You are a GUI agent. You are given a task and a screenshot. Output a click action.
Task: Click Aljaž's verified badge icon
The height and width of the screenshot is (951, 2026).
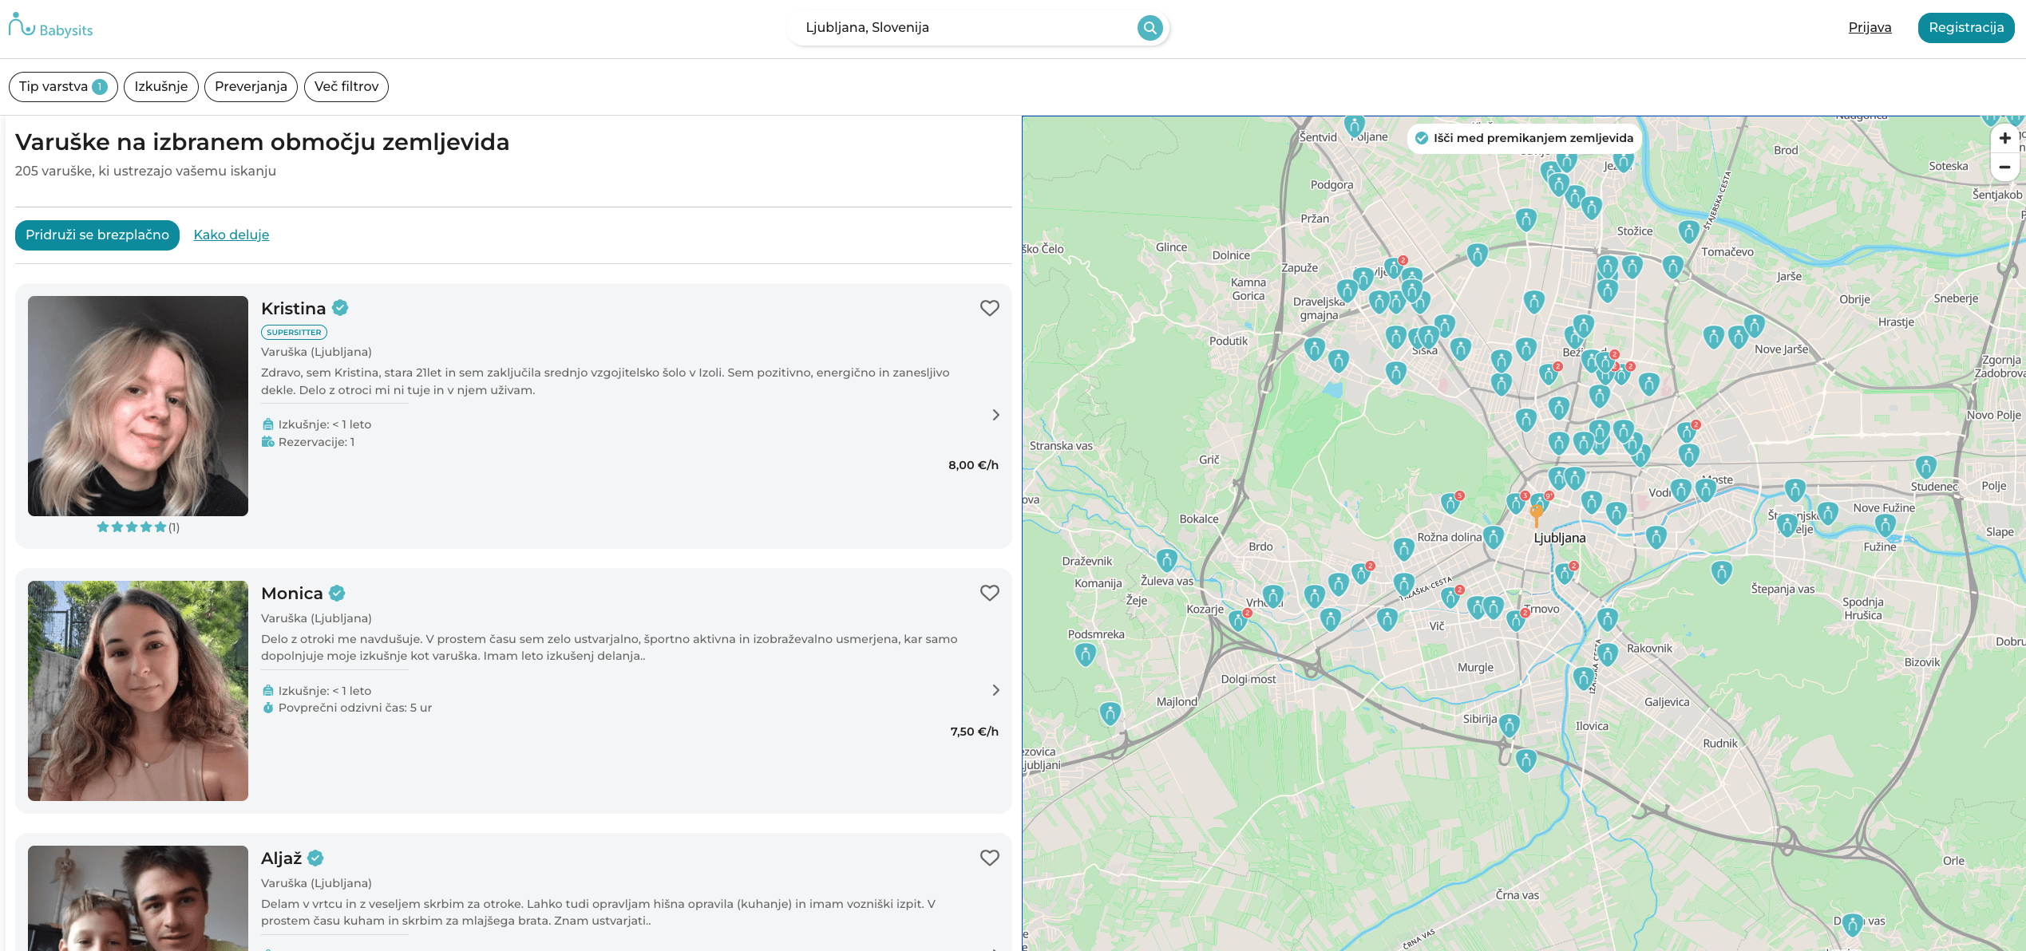[315, 858]
